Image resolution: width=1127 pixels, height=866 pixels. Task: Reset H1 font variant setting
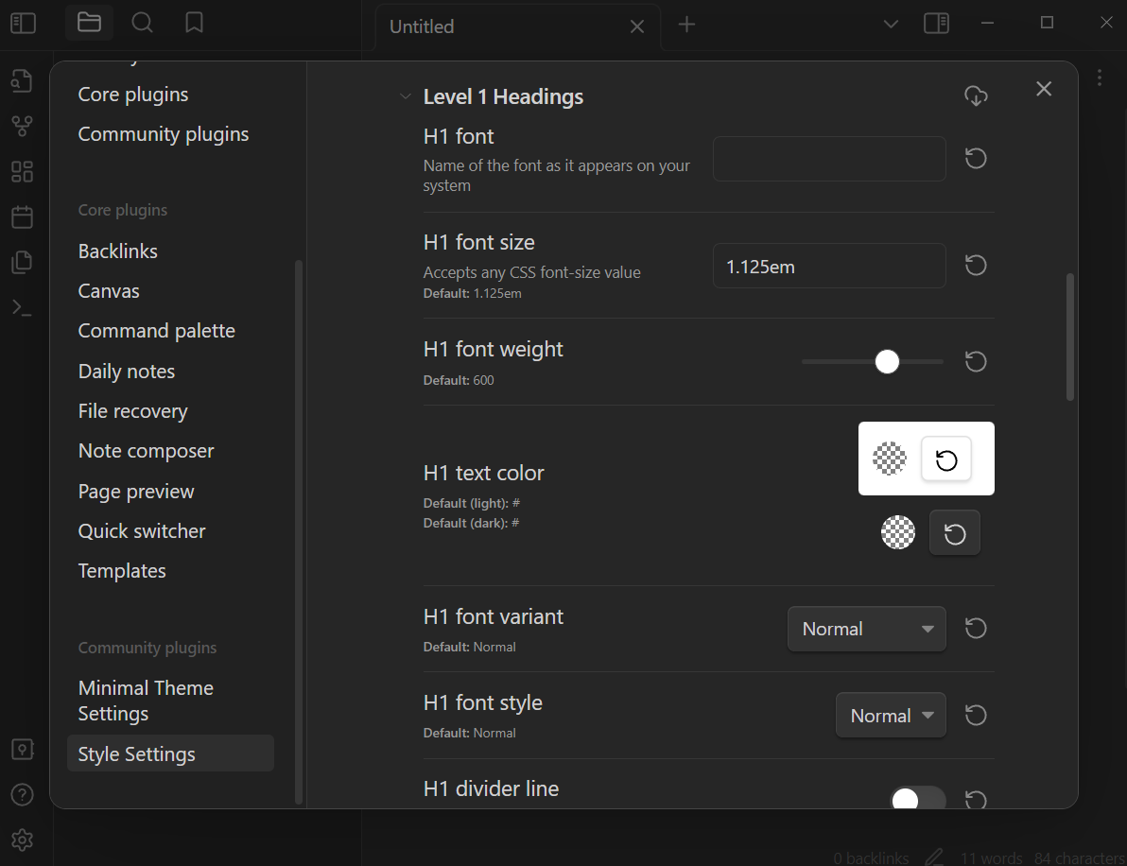coord(976,629)
